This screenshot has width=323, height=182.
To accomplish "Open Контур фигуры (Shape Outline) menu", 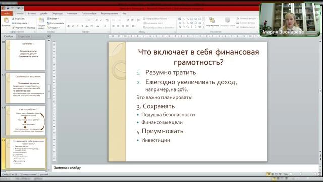I will (246, 23).
